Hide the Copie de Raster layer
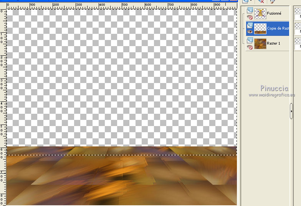 250,32
